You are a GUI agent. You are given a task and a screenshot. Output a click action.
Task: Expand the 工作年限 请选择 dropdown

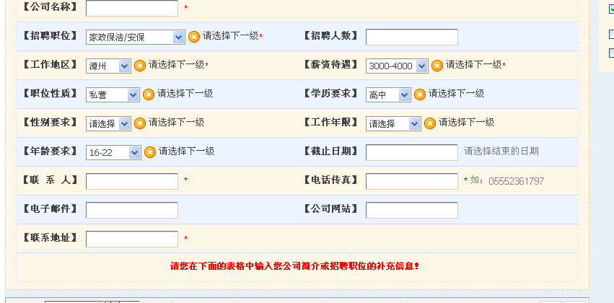393,123
